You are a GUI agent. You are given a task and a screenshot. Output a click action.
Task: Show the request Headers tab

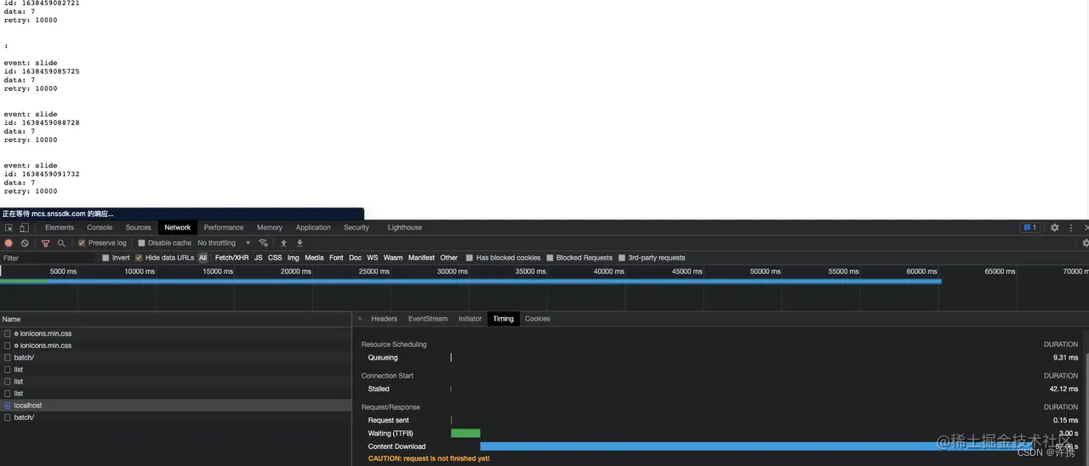(385, 319)
